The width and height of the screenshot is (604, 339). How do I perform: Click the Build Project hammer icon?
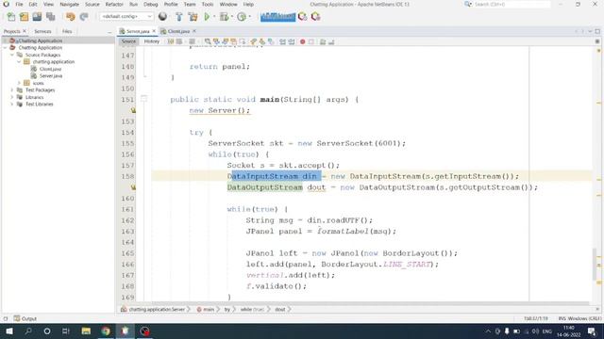tap(178, 17)
